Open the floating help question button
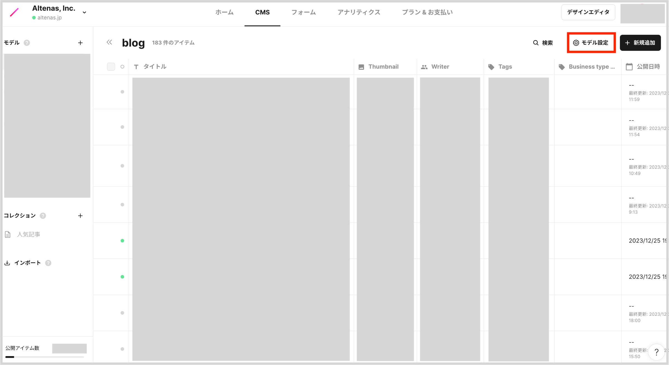Screen dimensions: 669x365 (x=656, y=352)
